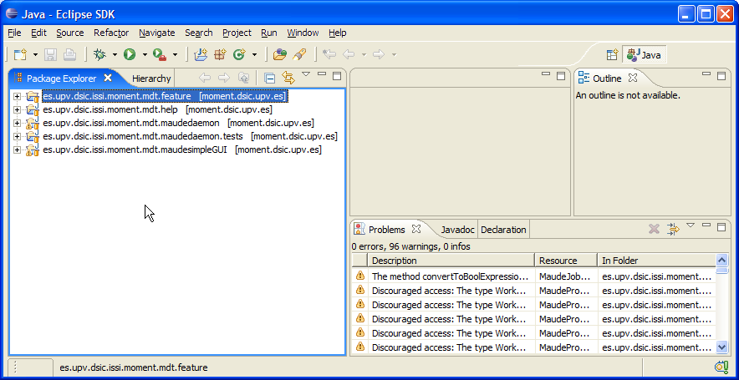
Task: Open the New wizard dropdown arrow
Action: tap(35, 55)
